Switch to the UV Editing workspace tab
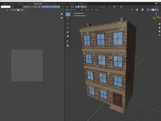Image resolution: width=161 pixels, height=121 pixels. [28, 4]
